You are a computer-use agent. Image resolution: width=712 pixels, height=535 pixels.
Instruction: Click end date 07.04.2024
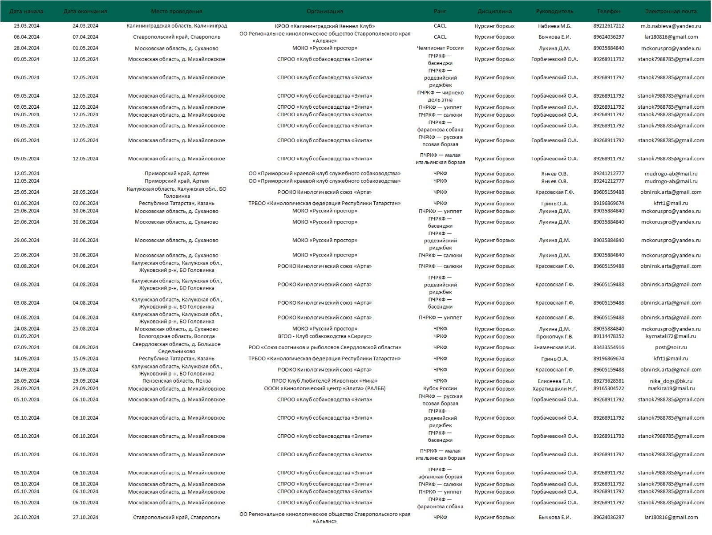click(85, 37)
